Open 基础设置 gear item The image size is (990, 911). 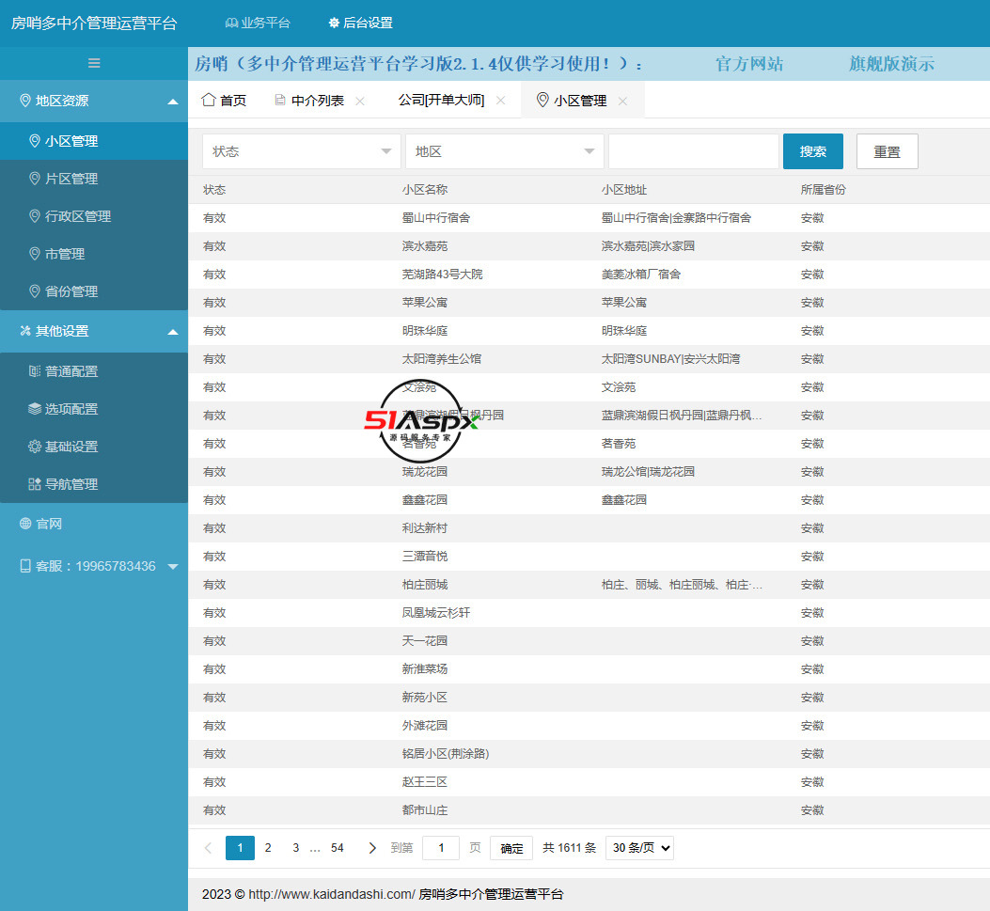(x=71, y=447)
